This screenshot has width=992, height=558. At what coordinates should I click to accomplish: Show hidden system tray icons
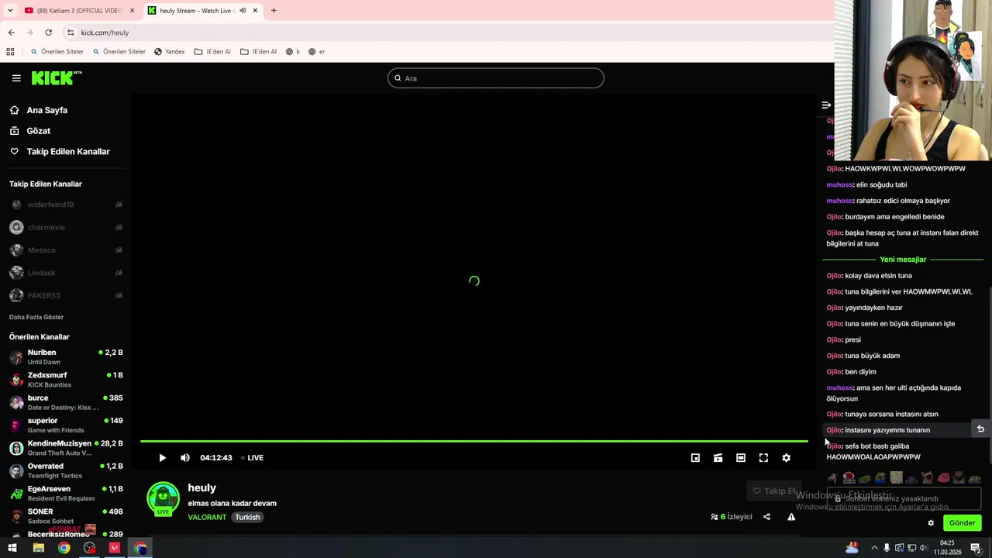pyautogui.click(x=874, y=548)
